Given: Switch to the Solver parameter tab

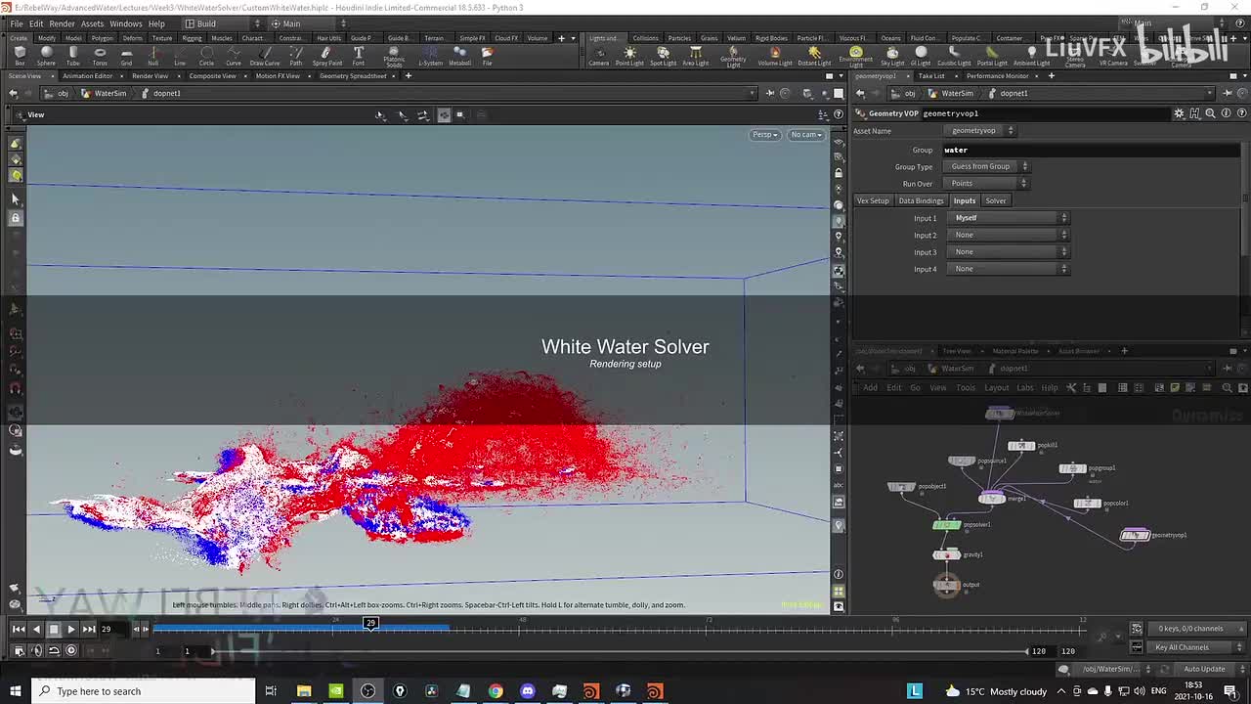Looking at the screenshot, I should click(995, 200).
